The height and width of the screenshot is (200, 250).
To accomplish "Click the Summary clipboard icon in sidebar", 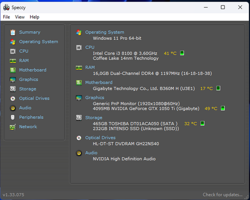I will [x=13, y=33].
